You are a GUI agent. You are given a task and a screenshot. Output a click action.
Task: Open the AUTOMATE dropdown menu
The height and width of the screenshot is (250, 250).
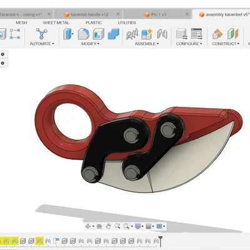point(42,44)
